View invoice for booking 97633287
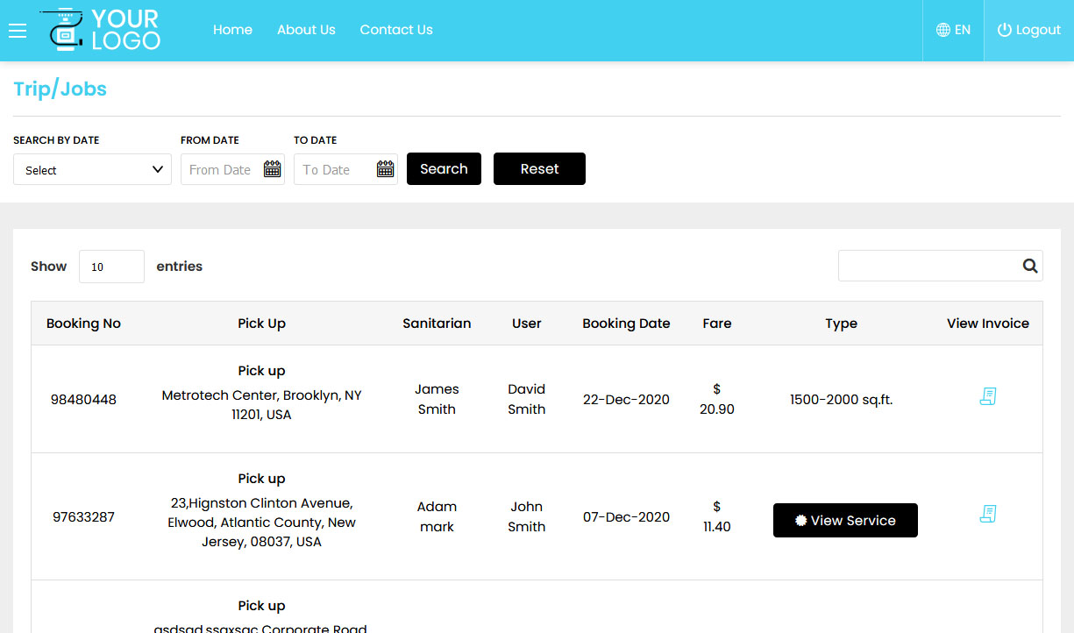 point(988,514)
